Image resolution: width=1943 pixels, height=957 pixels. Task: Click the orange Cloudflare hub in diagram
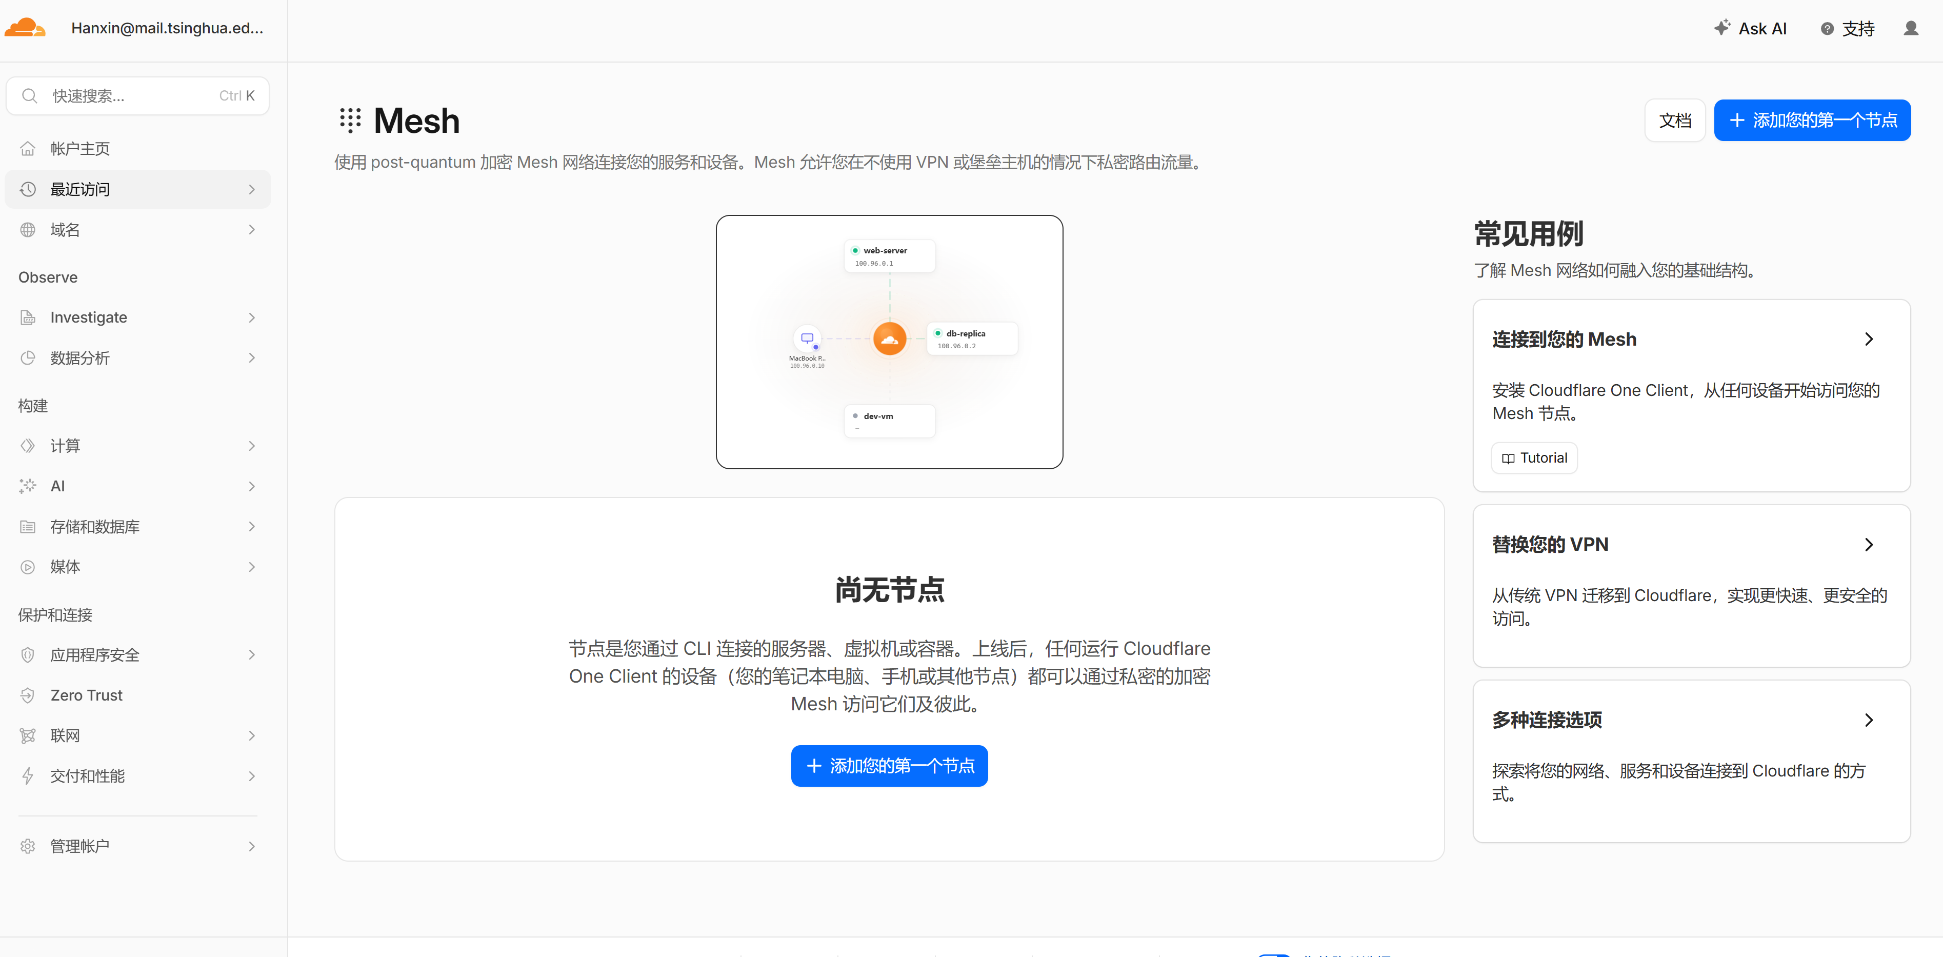889,338
